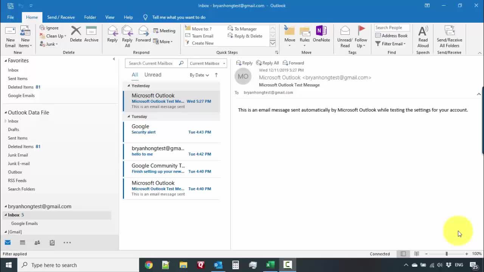This screenshot has height=272, width=484.
Task: Collapse the Favorites folder group
Action: [6, 61]
